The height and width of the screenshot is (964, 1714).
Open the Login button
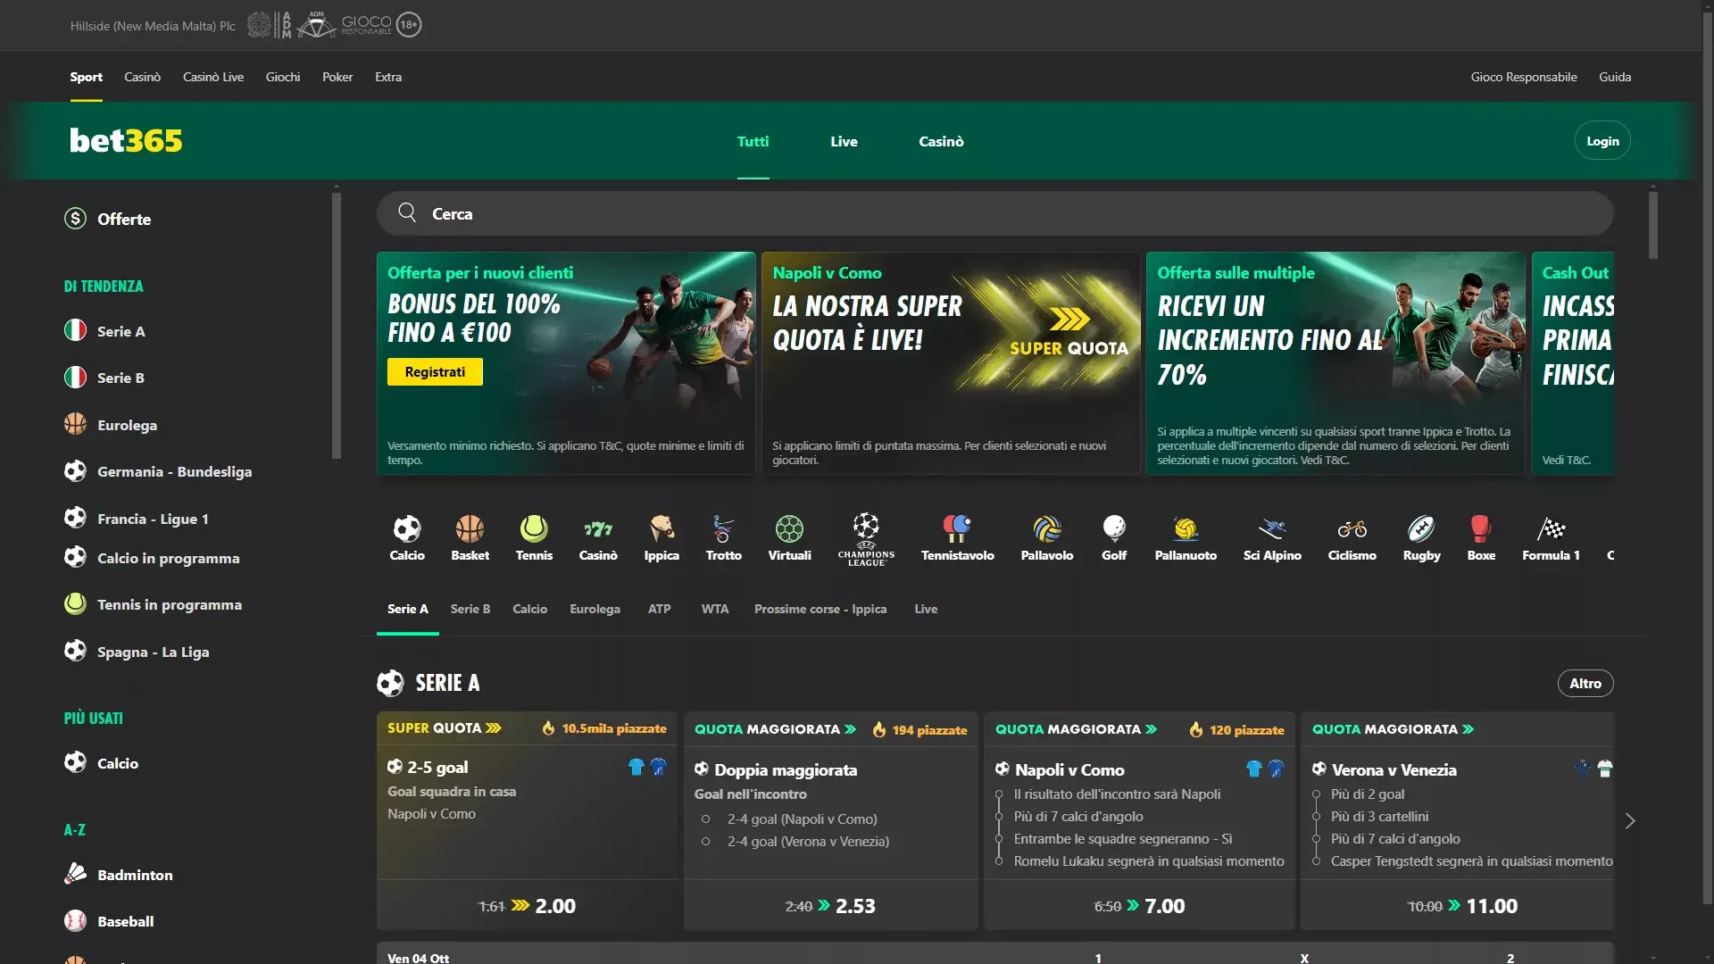coord(1602,140)
